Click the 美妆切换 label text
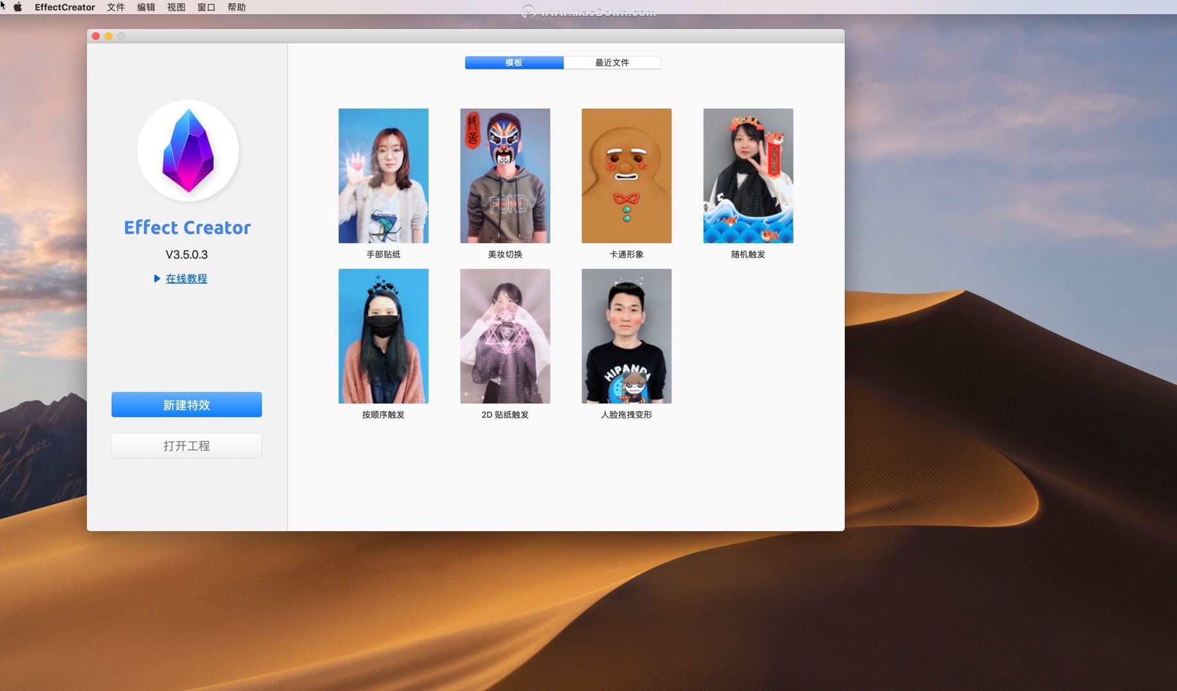 pos(505,255)
